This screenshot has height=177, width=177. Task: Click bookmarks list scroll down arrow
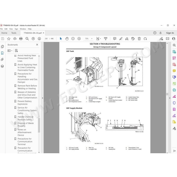tap(39, 152)
